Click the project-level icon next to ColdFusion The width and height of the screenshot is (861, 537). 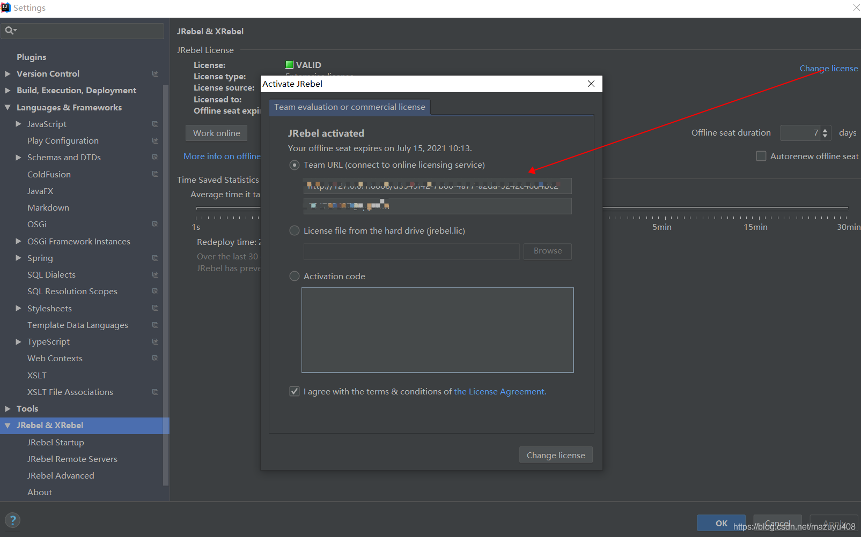point(155,174)
